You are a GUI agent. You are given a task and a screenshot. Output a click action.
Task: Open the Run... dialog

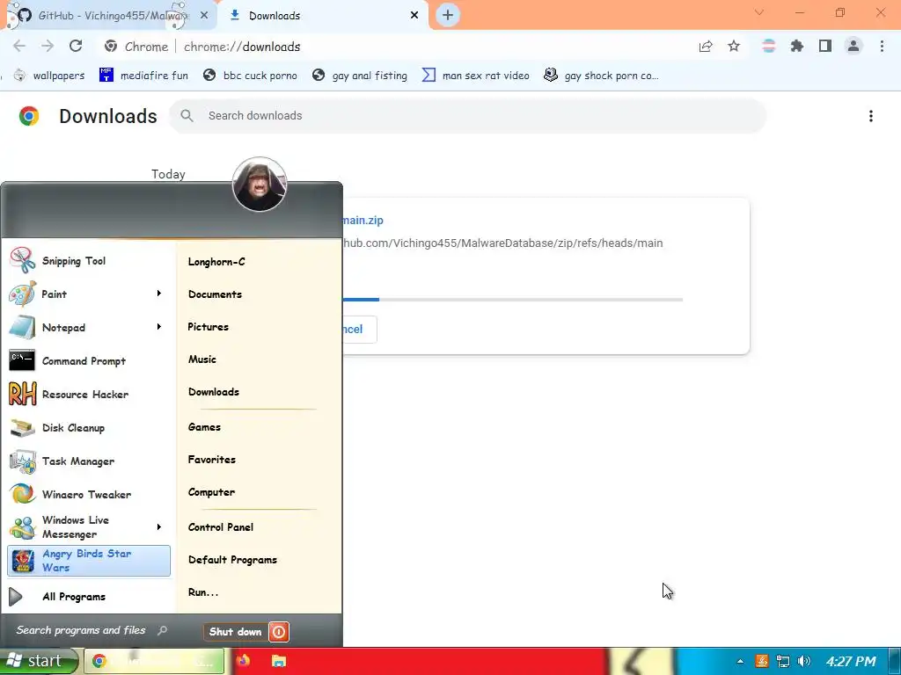coord(203,592)
